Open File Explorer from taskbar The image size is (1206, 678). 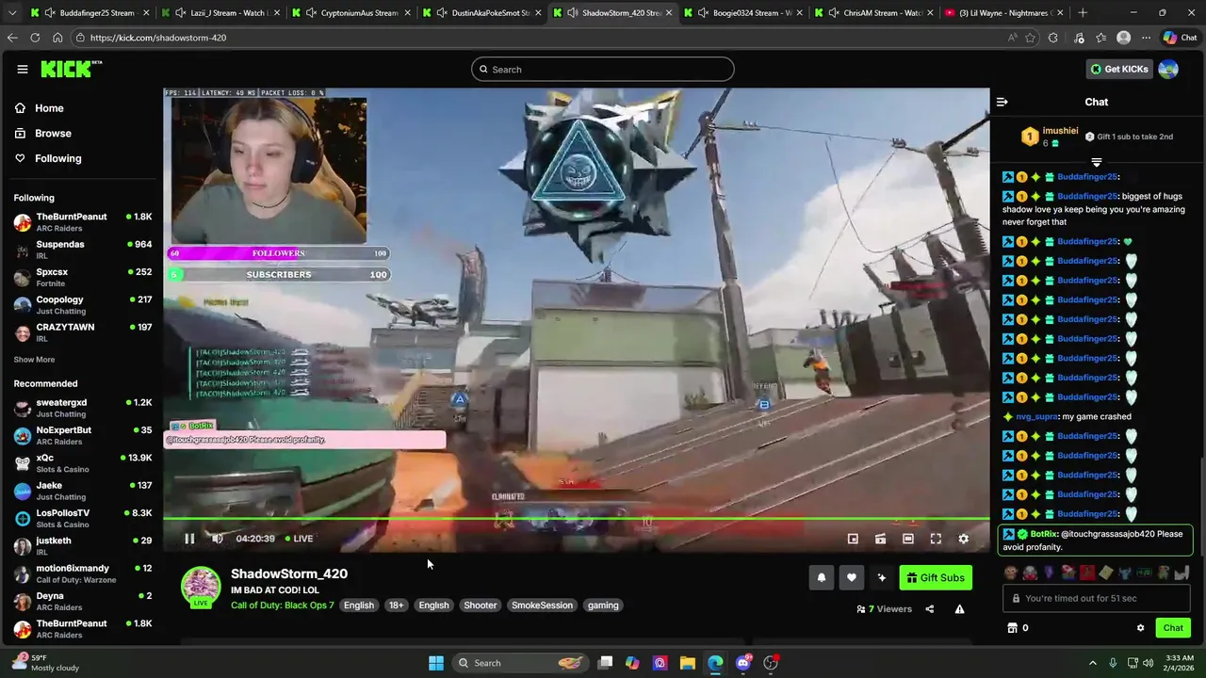(688, 663)
